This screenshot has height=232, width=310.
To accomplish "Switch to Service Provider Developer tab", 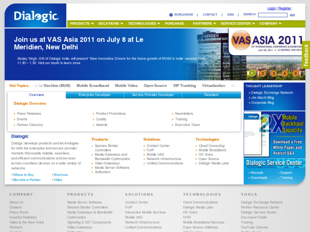I will [153, 95].
